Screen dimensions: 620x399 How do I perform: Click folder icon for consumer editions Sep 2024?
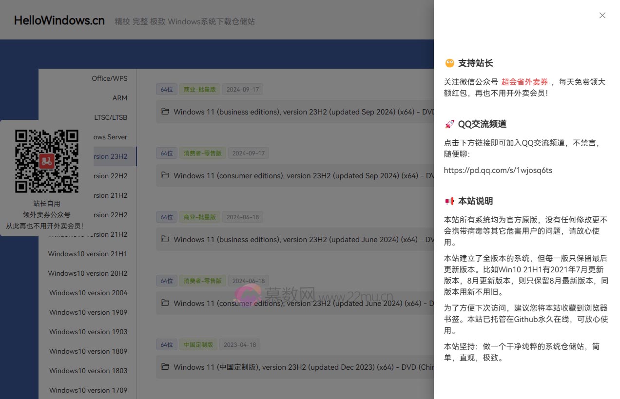pyautogui.click(x=165, y=175)
